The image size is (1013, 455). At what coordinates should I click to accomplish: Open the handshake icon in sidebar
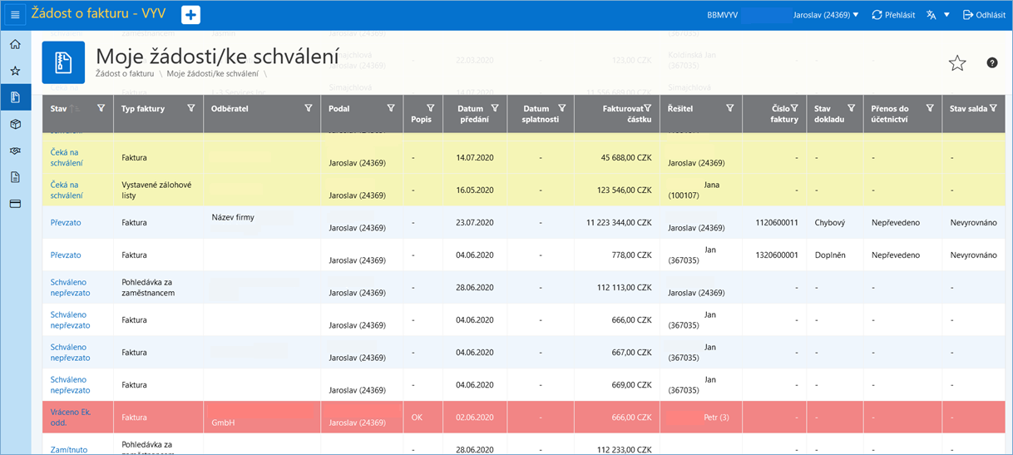coord(15,151)
